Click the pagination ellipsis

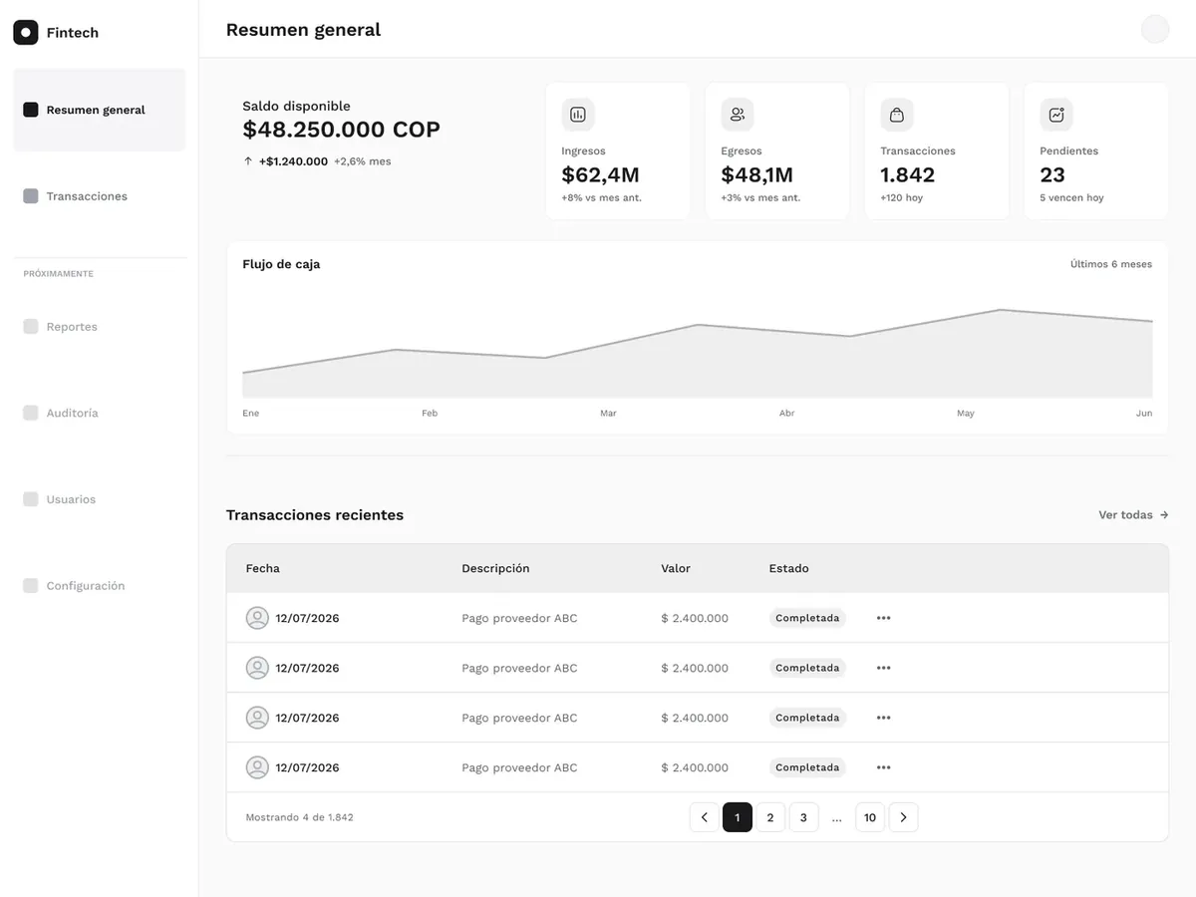(x=836, y=817)
